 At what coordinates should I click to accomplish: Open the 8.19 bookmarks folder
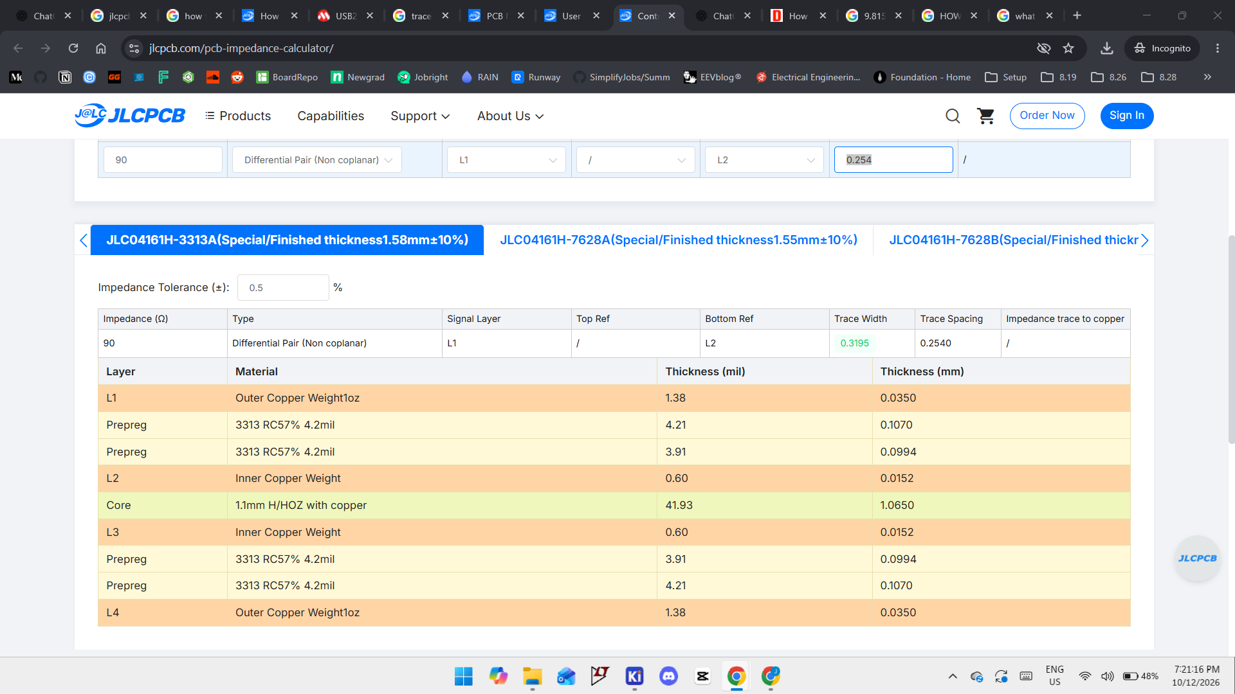[1059, 77]
